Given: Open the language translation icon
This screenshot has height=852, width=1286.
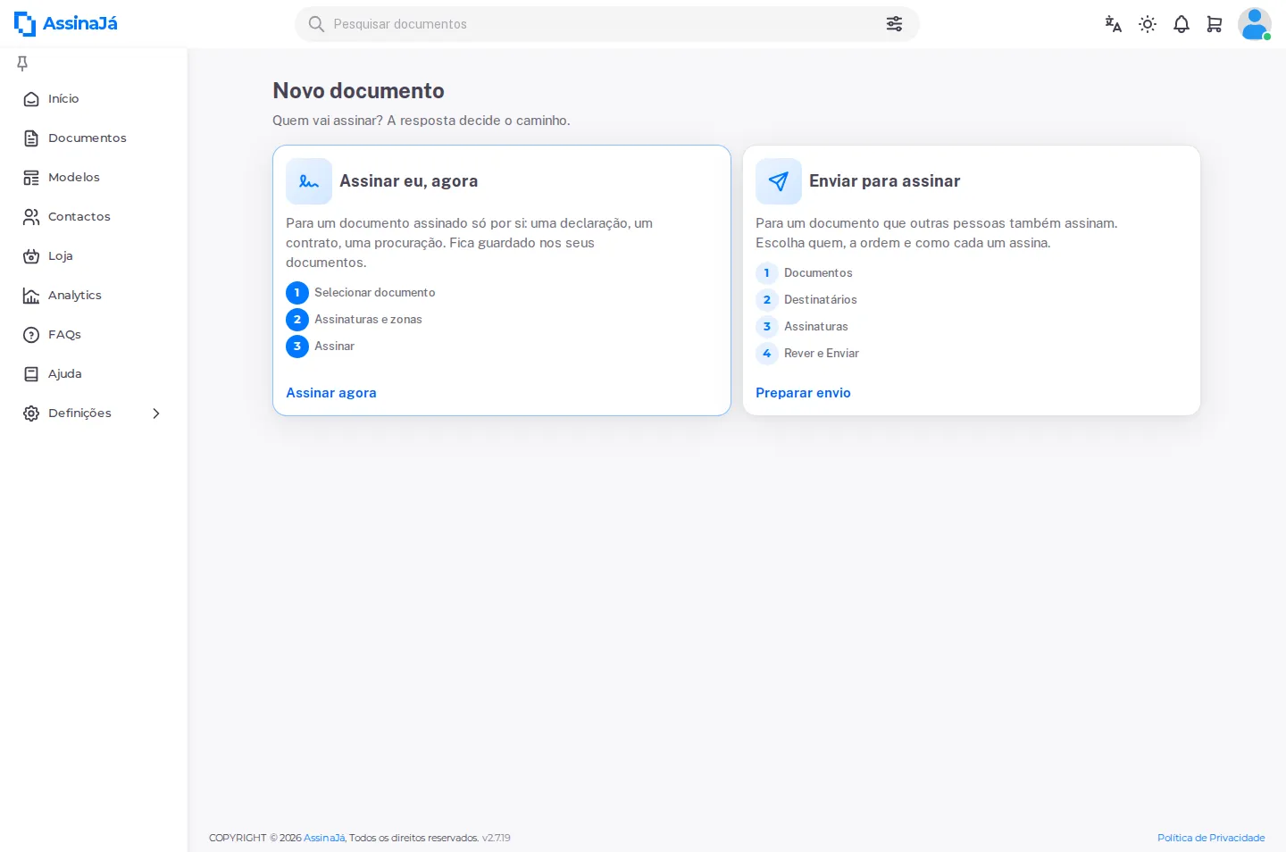Looking at the screenshot, I should click(1113, 24).
